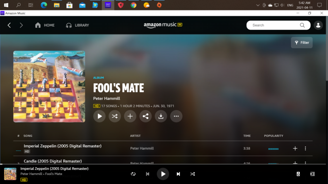Open the HOME page
This screenshot has height=184, width=328.
[x=45, y=25]
